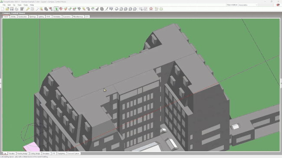Click the red target icon in toolbar

[151, 9]
